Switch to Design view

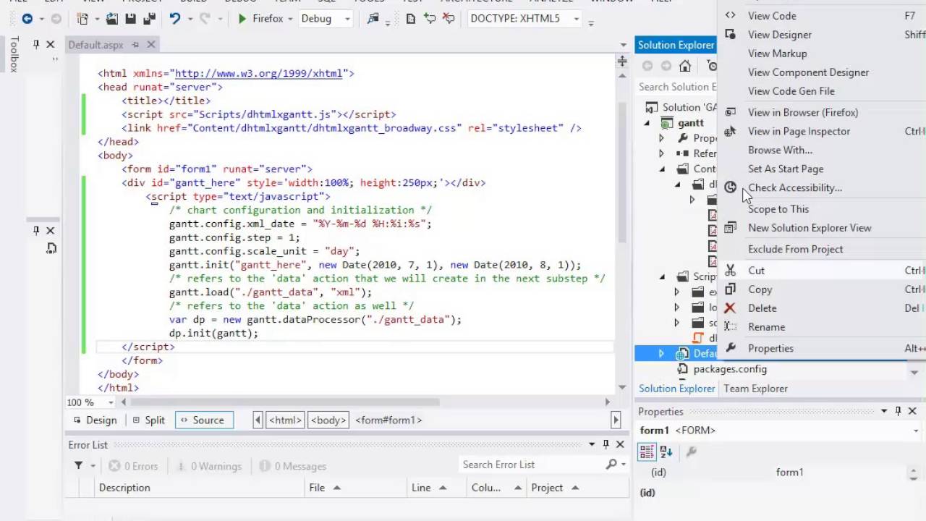95,420
